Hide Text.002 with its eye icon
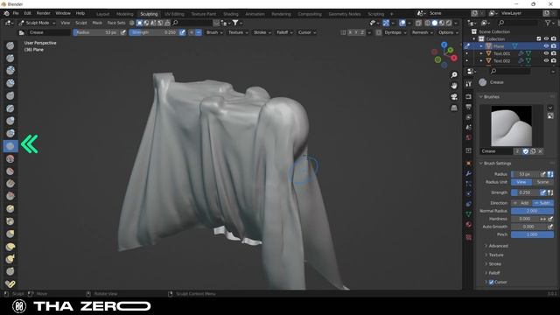 coord(546,60)
